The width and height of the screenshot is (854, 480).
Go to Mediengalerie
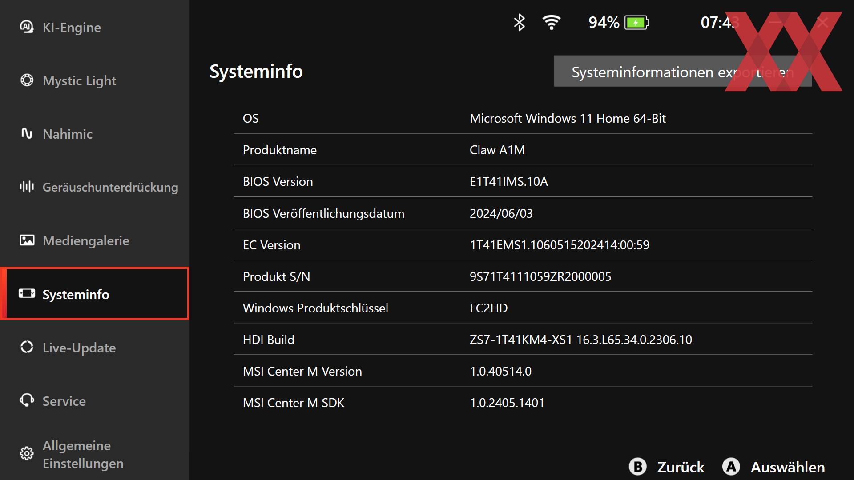[x=95, y=240]
